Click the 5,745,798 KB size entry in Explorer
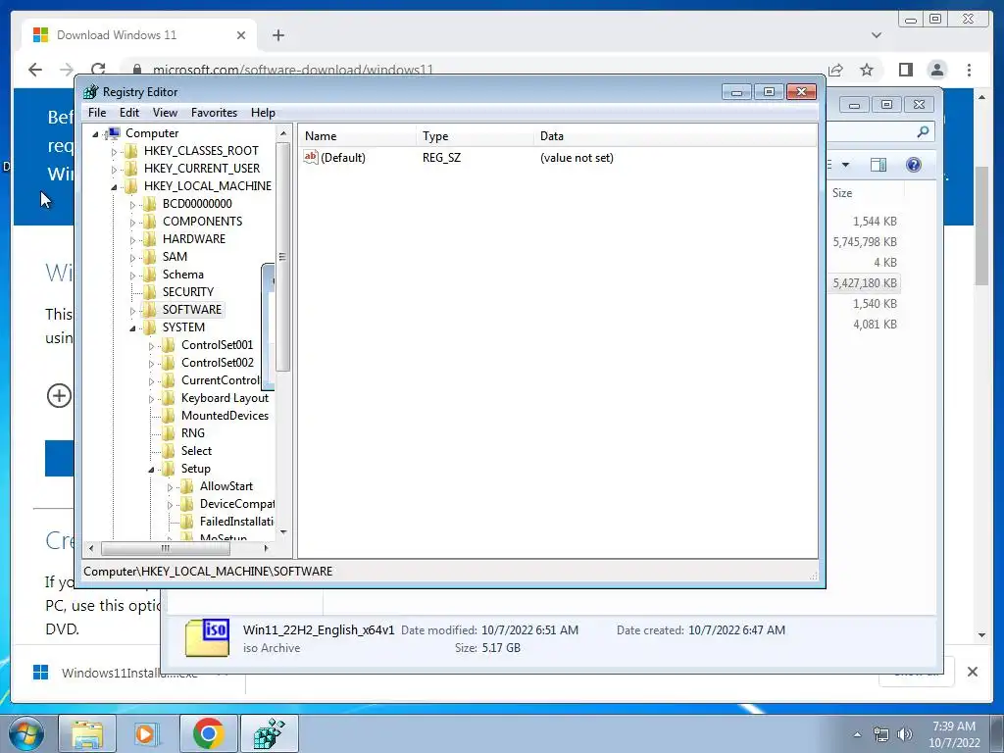The height and width of the screenshot is (753, 1004). click(x=865, y=242)
